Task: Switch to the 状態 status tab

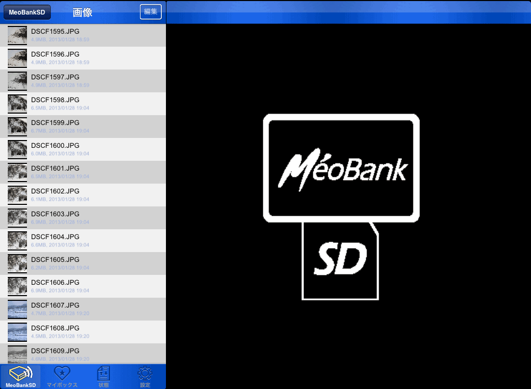Action: [104, 377]
